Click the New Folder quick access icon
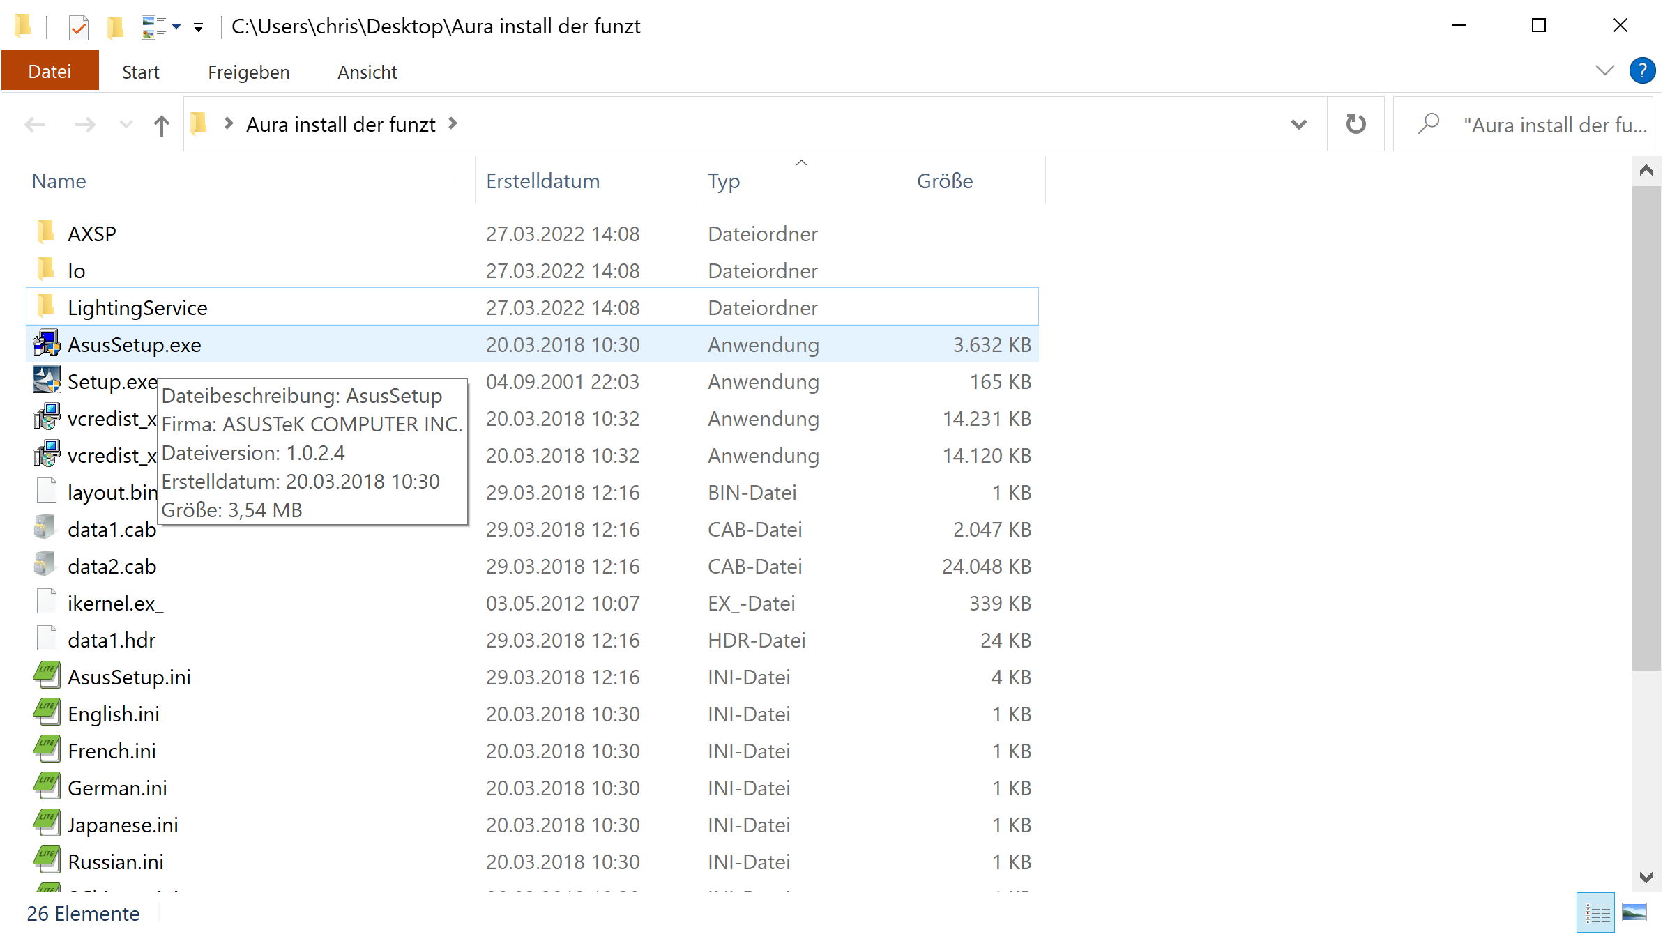 click(115, 27)
